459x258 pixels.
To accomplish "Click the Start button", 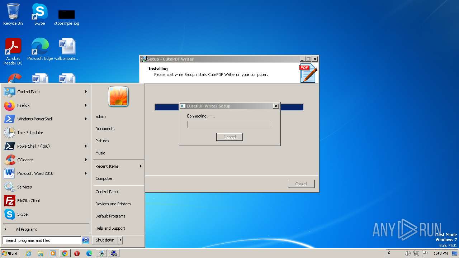I will pos(10,253).
